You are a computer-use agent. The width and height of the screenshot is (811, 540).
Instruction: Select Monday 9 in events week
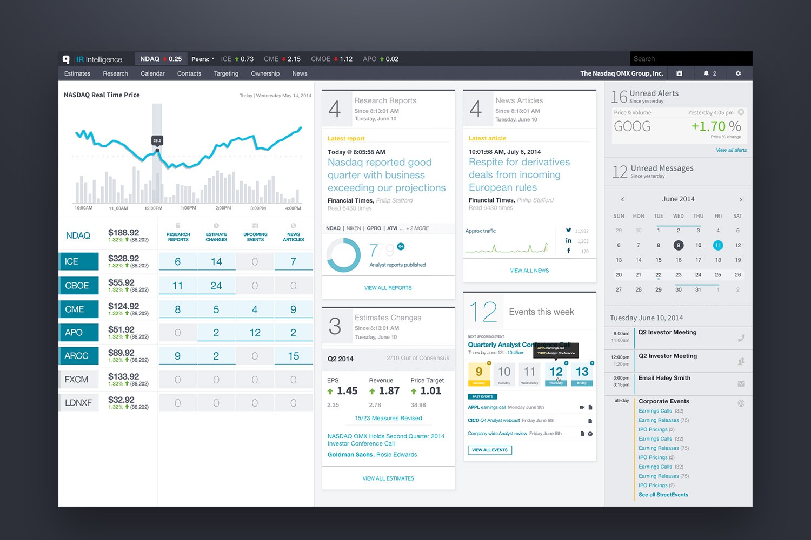pyautogui.click(x=479, y=374)
